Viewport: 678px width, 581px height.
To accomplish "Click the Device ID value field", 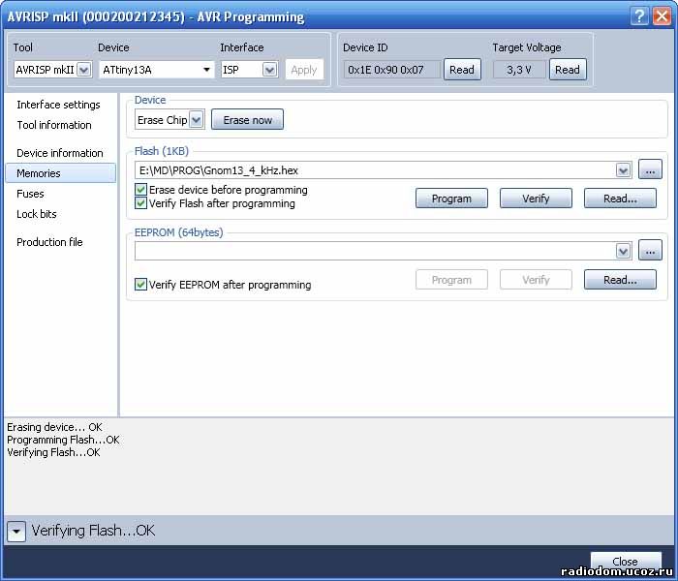I will (x=391, y=70).
